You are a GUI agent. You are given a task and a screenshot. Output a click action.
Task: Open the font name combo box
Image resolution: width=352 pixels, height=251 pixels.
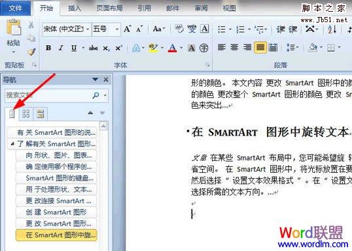67,29
